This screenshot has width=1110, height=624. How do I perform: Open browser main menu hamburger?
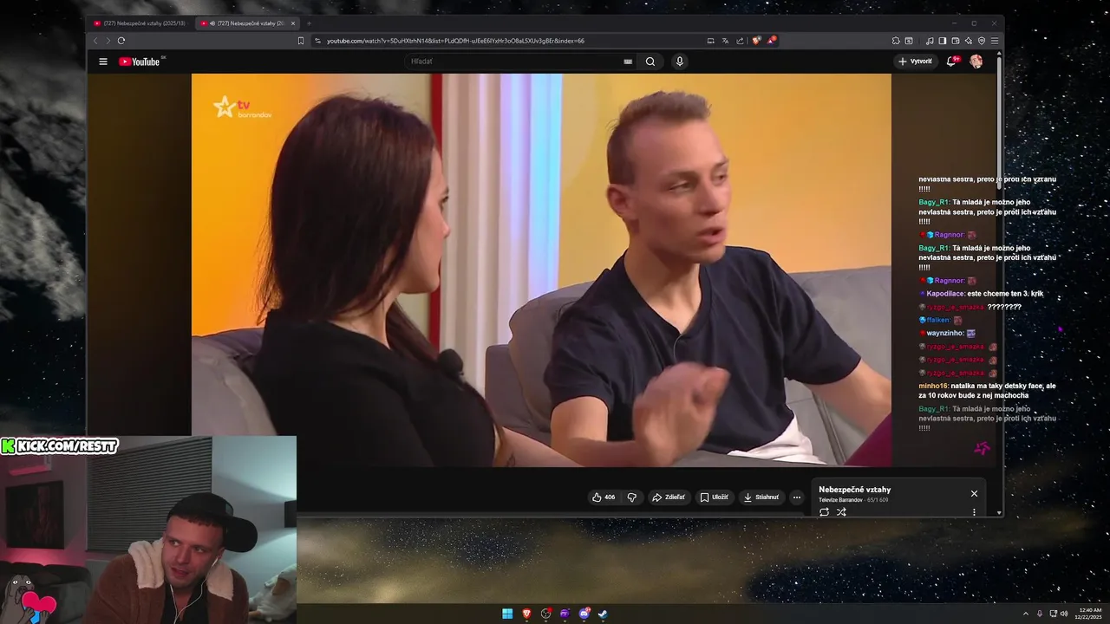[x=995, y=41]
